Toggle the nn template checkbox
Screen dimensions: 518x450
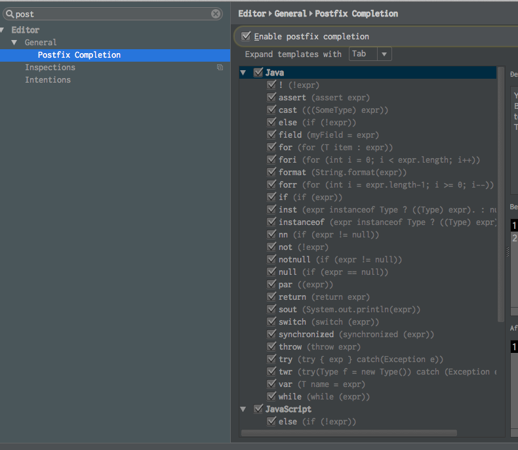click(x=271, y=234)
